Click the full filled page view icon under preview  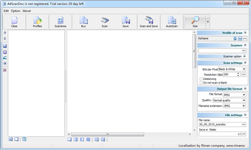tap(88, 140)
